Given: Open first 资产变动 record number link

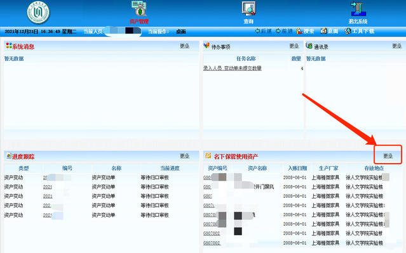Looking at the screenshot, I should [45, 178].
